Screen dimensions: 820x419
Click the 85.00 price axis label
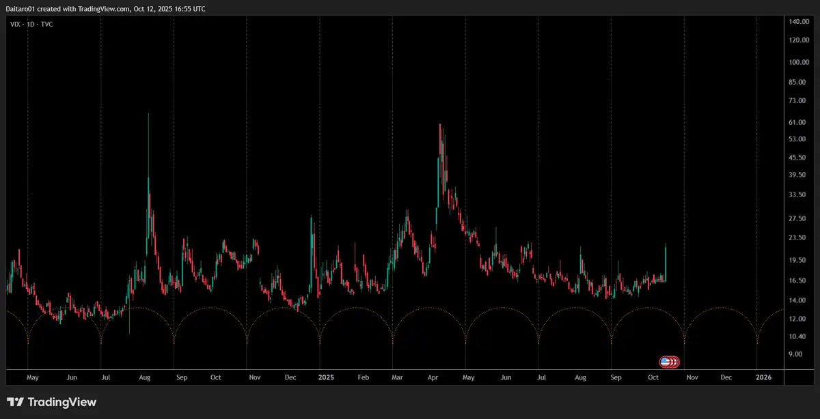[x=797, y=83]
